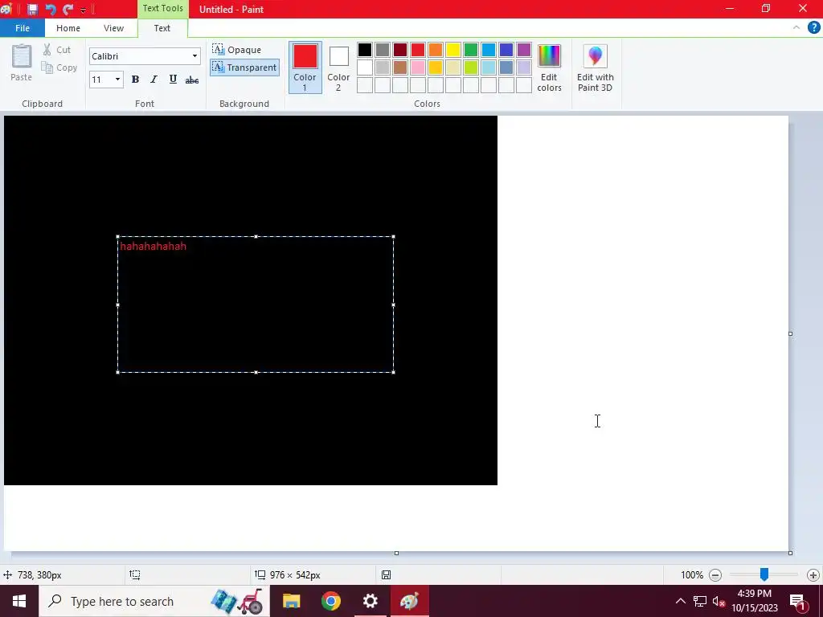This screenshot has width=823, height=617.
Task: Click Edit with Paint 3D
Action: tap(596, 67)
